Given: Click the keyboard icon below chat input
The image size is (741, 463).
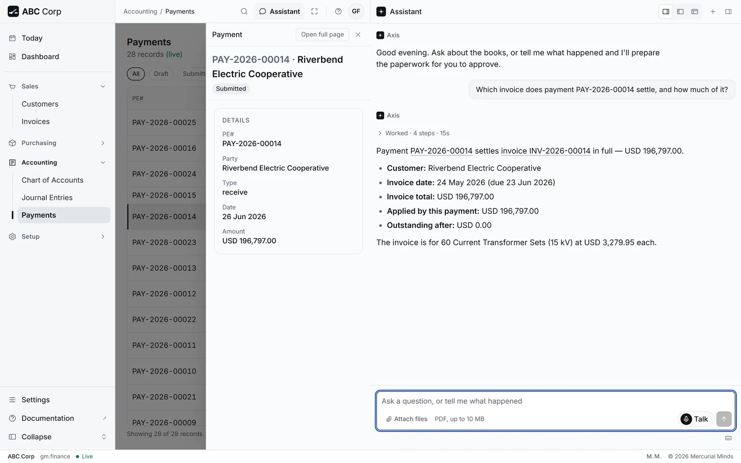Looking at the screenshot, I should tap(728, 438).
